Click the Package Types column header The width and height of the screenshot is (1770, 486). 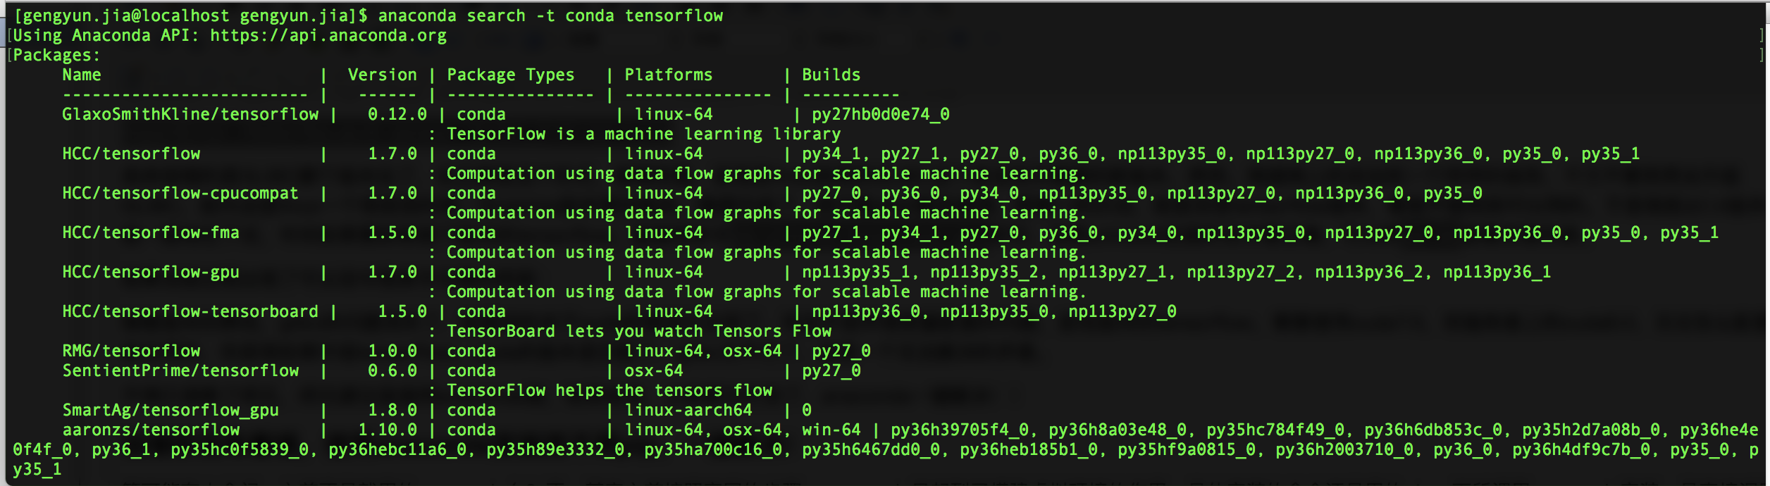[x=511, y=75]
